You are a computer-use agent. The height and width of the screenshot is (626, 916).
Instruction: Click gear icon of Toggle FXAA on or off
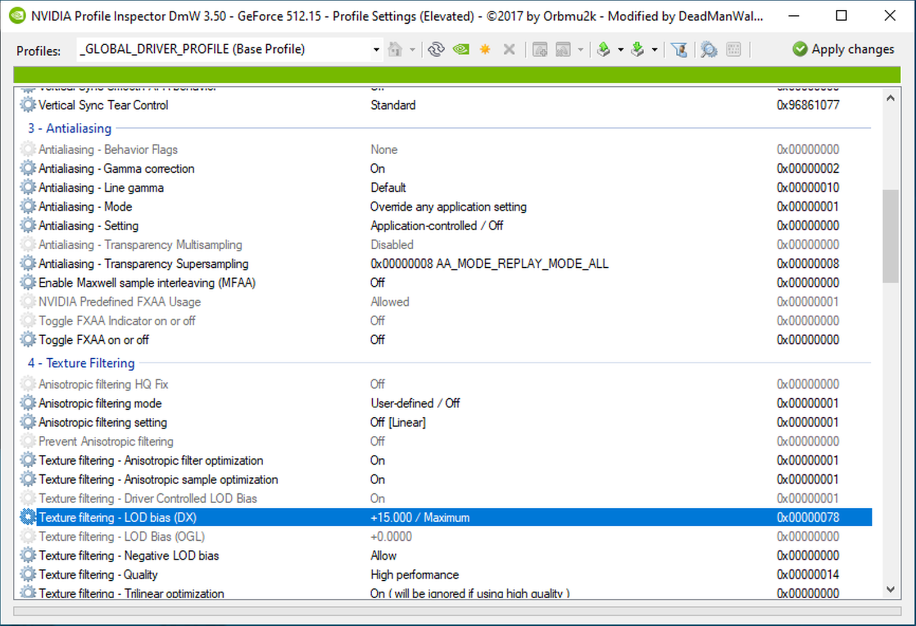28,339
